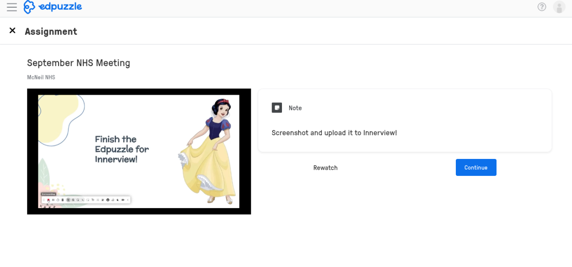
Task: Click the red End recording button in the video
Action: tap(48, 200)
